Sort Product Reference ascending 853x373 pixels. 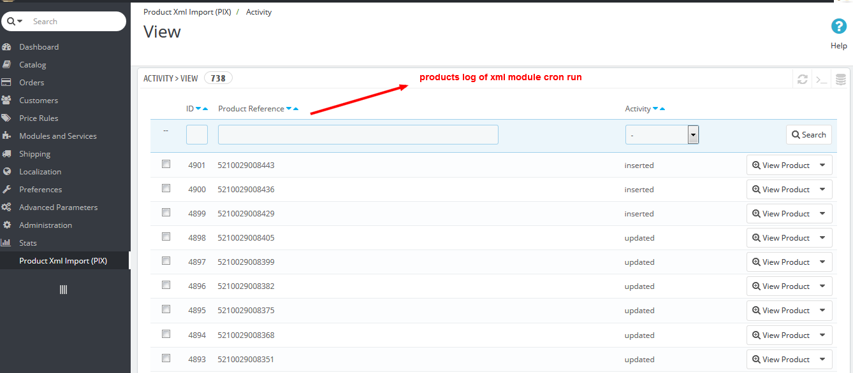tap(296, 109)
